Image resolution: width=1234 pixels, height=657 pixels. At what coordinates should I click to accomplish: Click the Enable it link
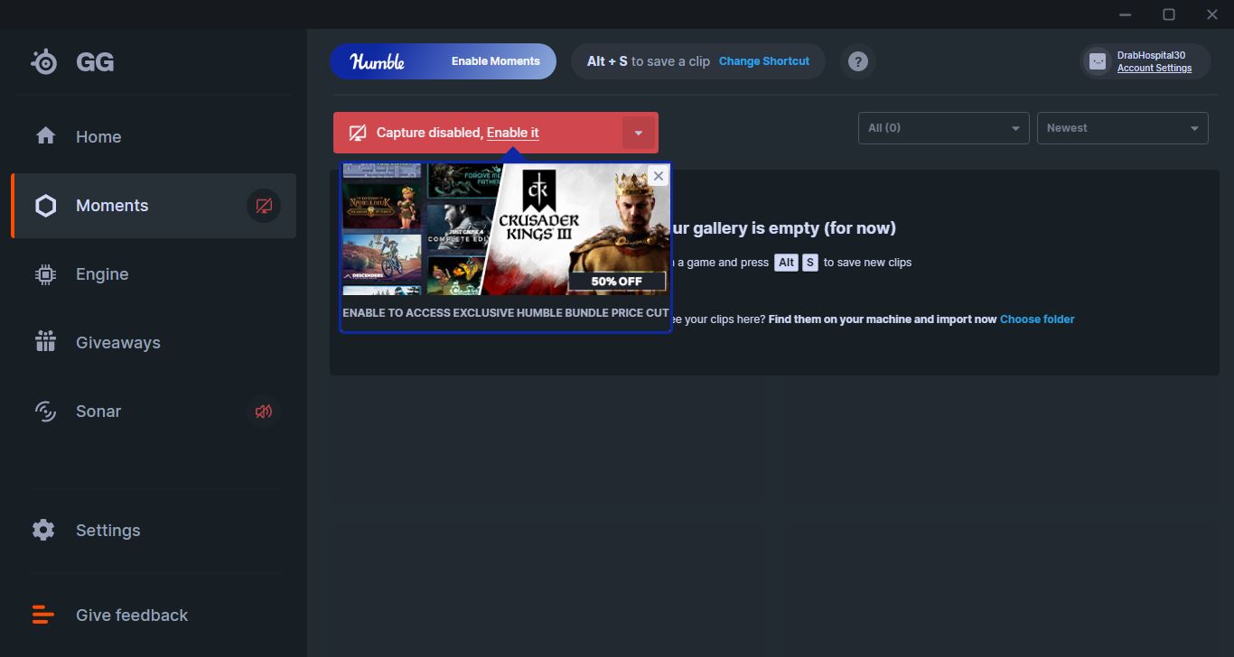click(513, 133)
